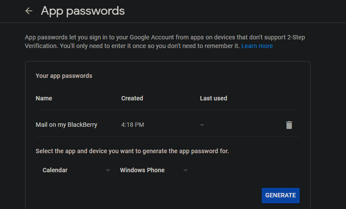Open the Learn more link
Image resolution: width=346 pixels, height=209 pixels.
coord(257,46)
